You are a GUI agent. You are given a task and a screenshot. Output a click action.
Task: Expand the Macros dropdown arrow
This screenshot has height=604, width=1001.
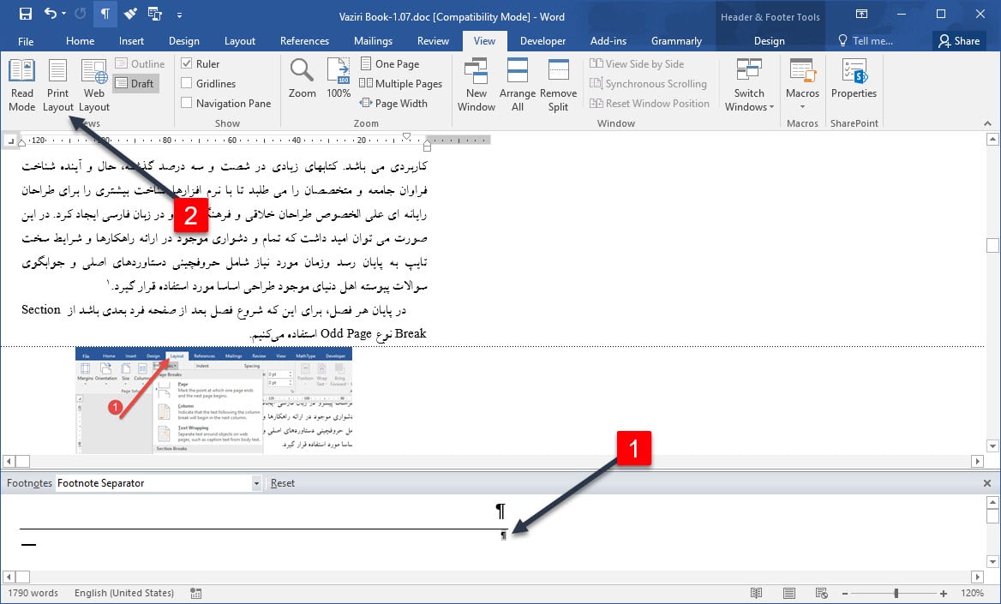(x=802, y=107)
